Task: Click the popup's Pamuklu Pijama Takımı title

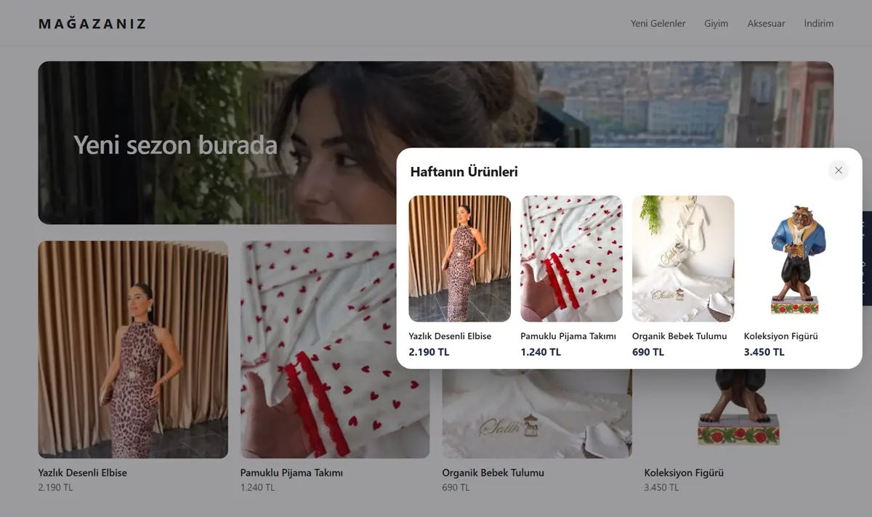Action: click(x=568, y=336)
